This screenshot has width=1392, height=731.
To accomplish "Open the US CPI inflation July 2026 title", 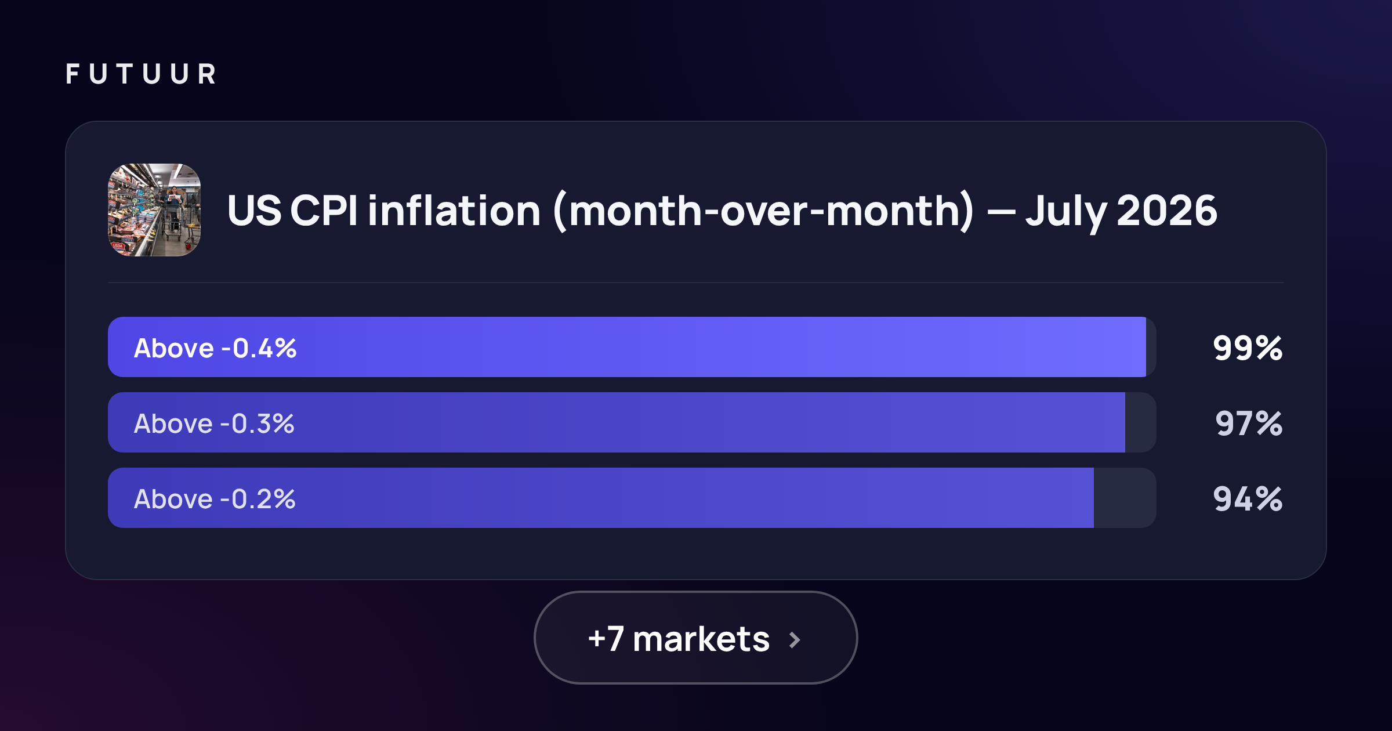I will (x=722, y=211).
